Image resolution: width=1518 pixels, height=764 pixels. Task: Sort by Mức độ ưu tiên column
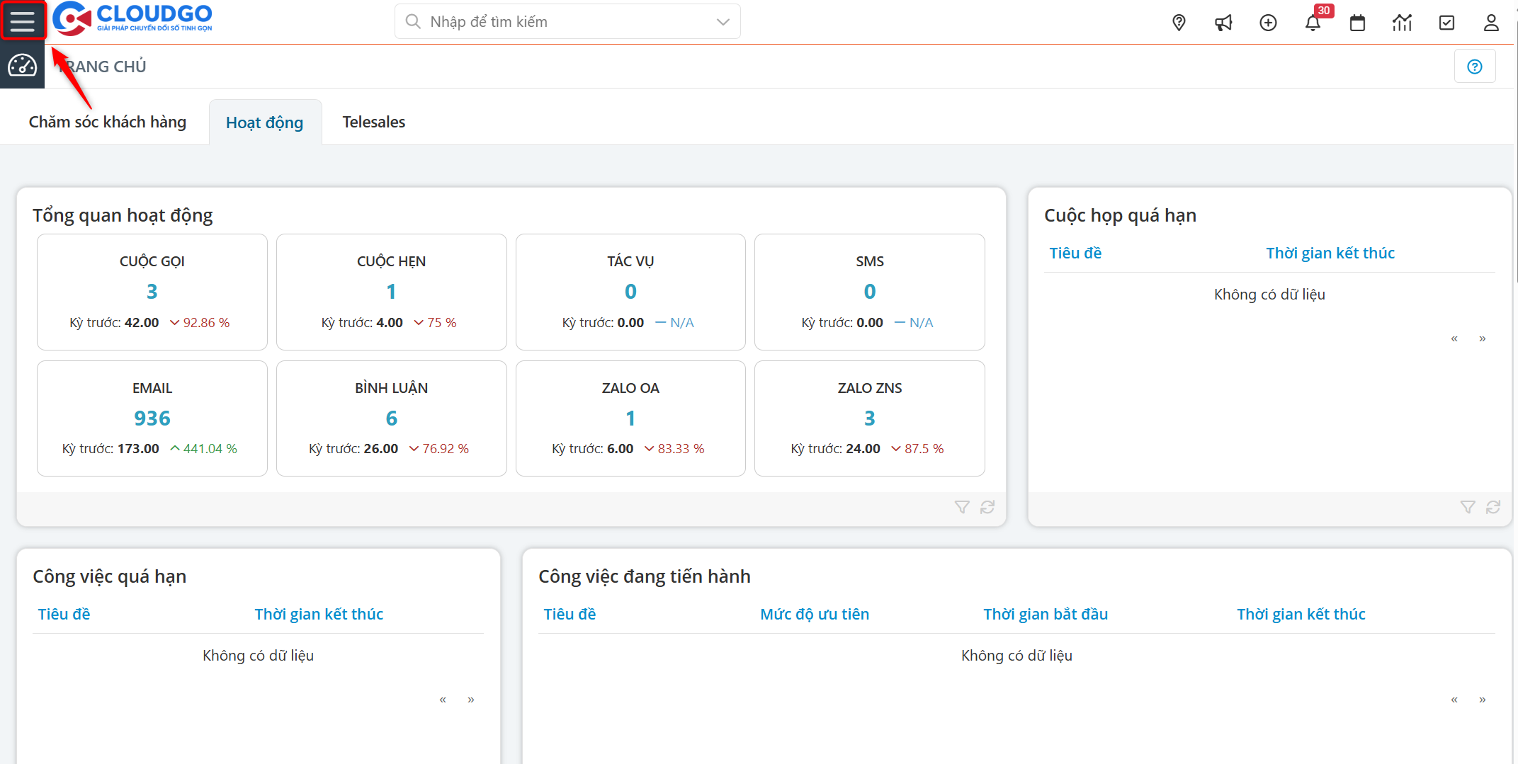(x=815, y=614)
